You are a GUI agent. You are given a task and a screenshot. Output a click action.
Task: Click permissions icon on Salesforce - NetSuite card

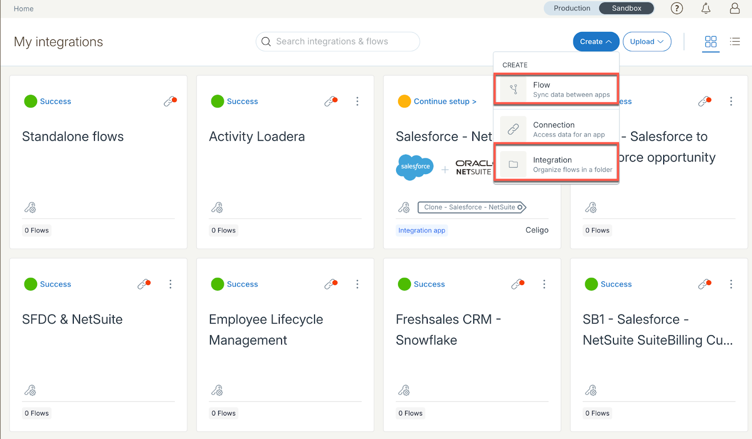click(x=404, y=208)
